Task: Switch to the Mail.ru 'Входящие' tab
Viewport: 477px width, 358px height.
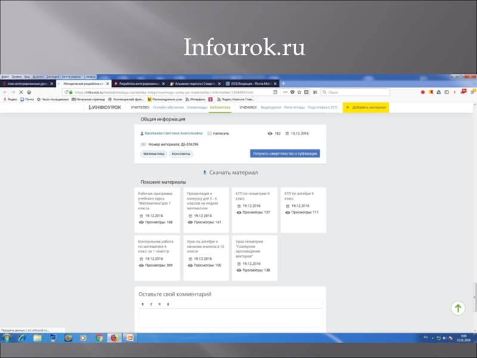Action: pos(251,84)
